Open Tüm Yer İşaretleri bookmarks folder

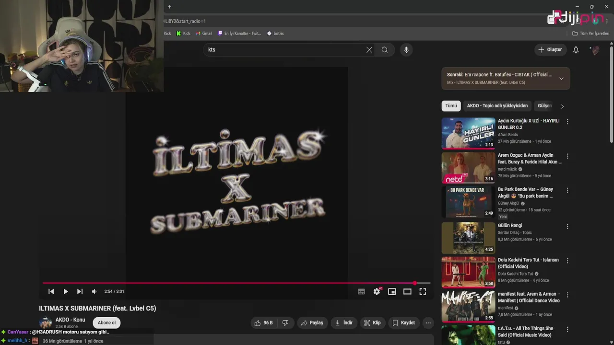click(x=590, y=34)
